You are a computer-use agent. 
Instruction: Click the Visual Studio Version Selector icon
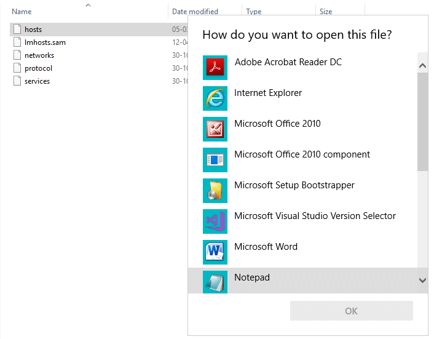[215, 221]
